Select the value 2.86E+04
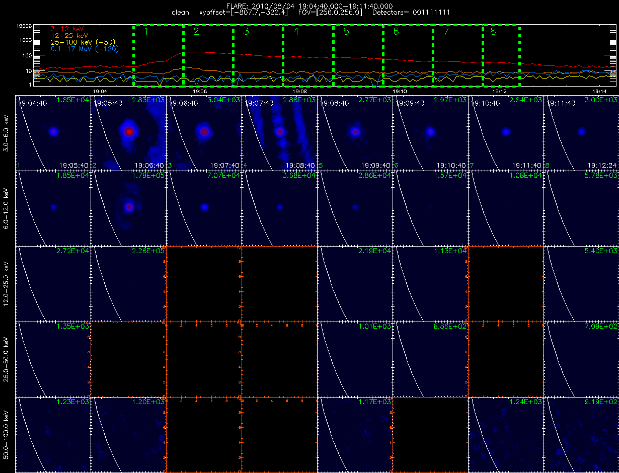 [374, 175]
